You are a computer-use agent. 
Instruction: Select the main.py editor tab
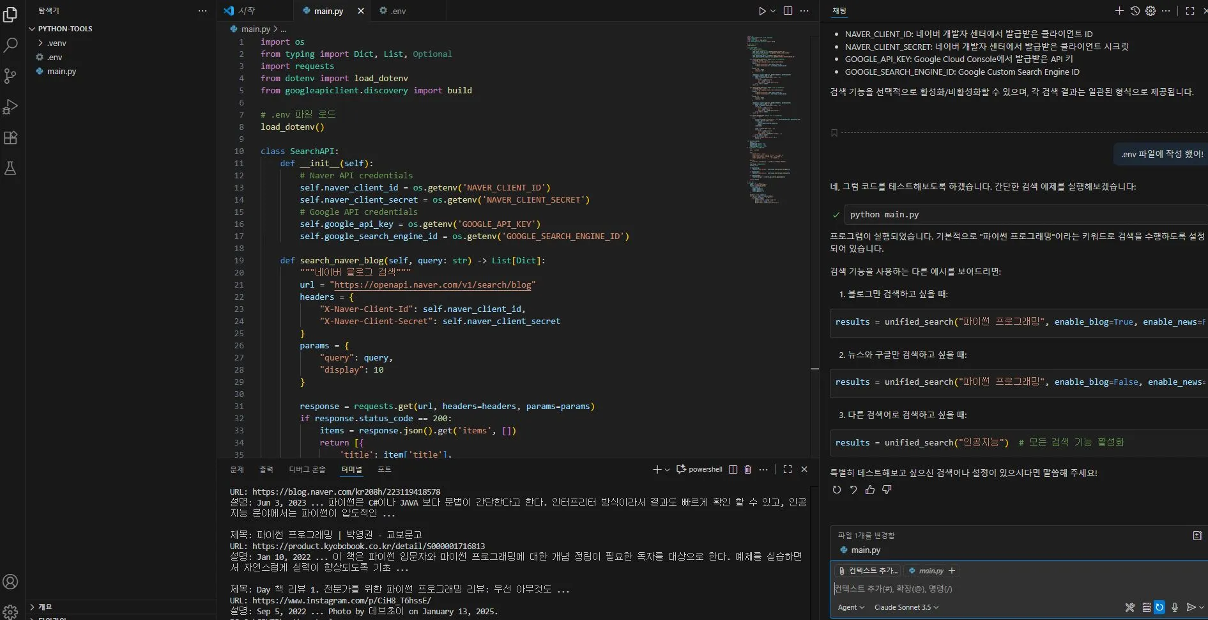point(328,11)
